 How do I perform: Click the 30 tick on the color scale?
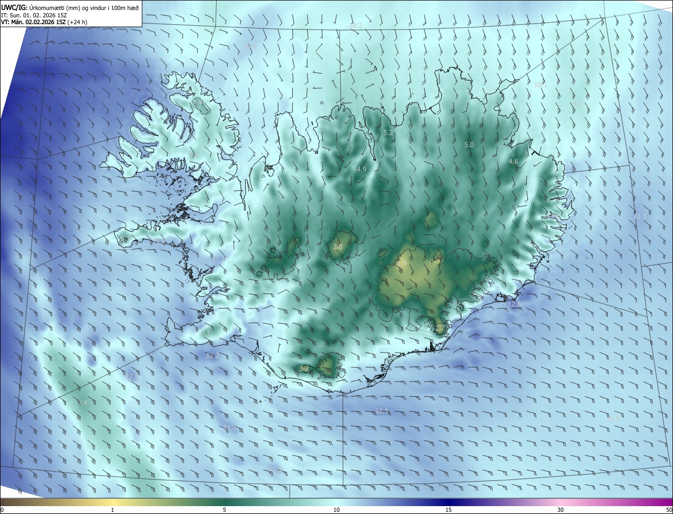coord(560,510)
